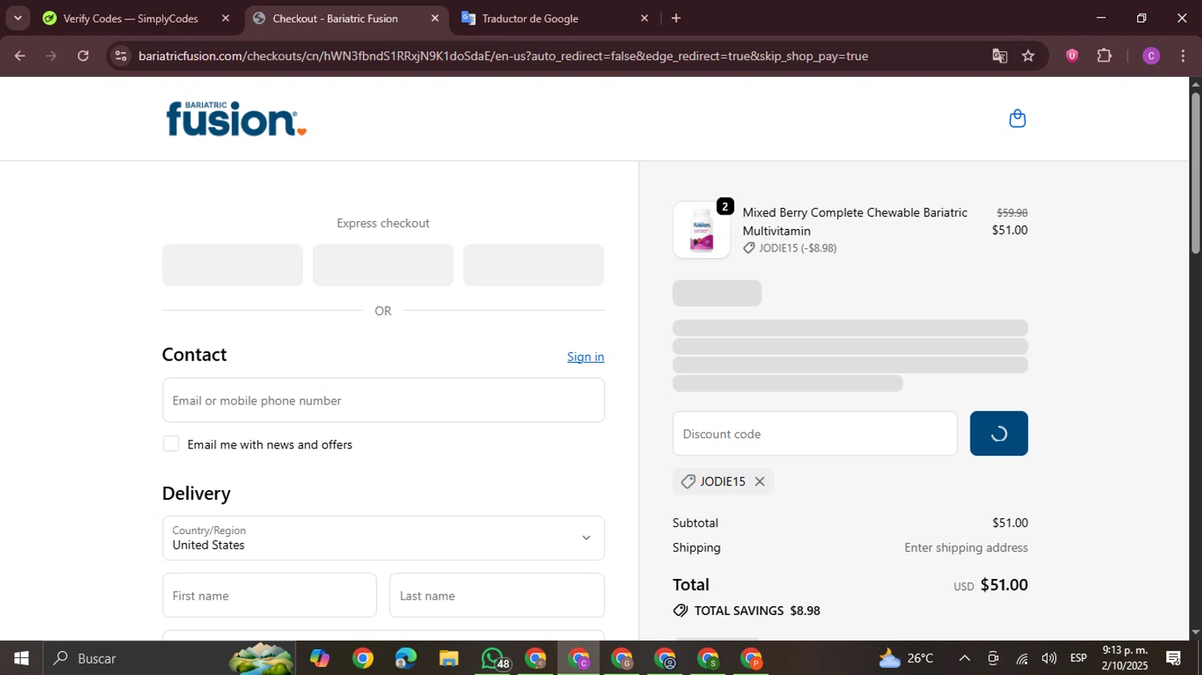Click the browser address bar URL
Screen dimensions: 1202x675
pyautogui.click(x=503, y=56)
